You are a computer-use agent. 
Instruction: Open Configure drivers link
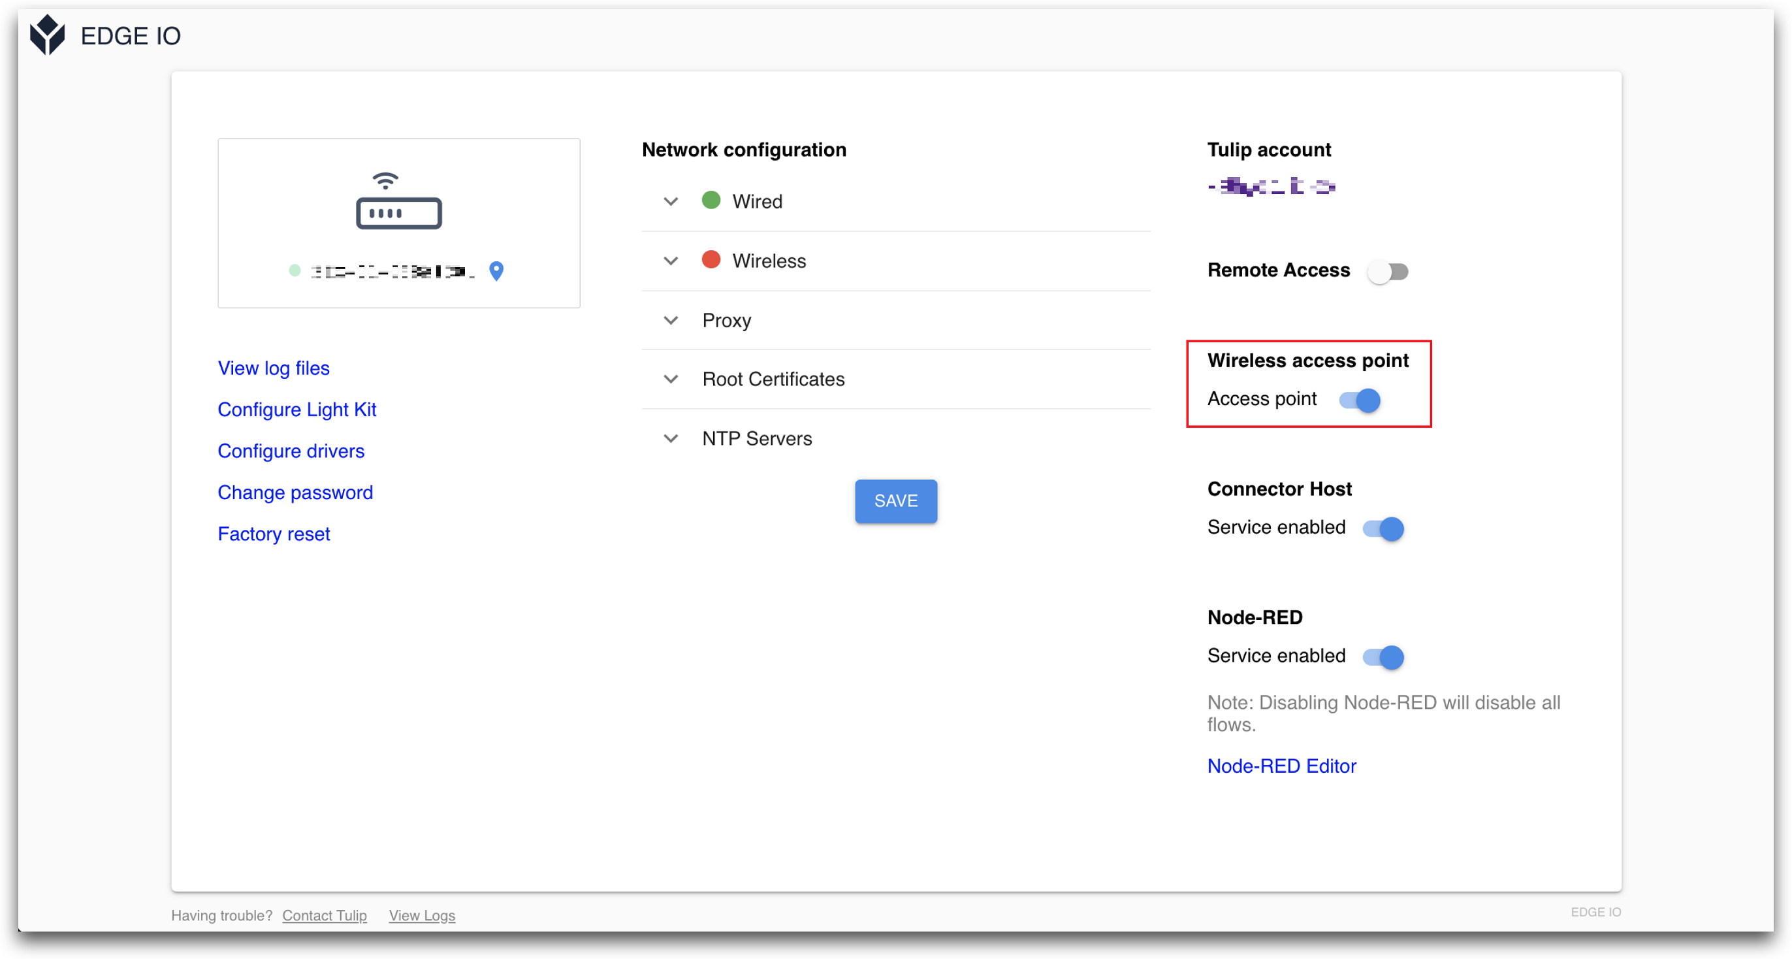point(291,451)
